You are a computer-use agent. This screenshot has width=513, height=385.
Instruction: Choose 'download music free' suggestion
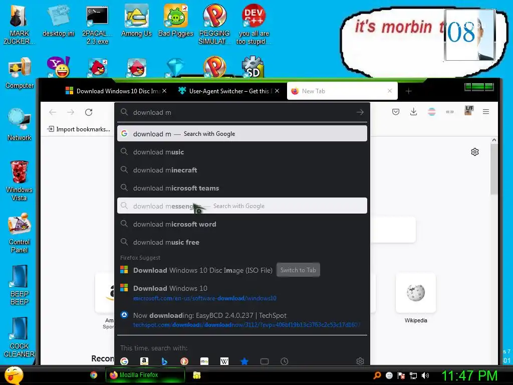242,242
